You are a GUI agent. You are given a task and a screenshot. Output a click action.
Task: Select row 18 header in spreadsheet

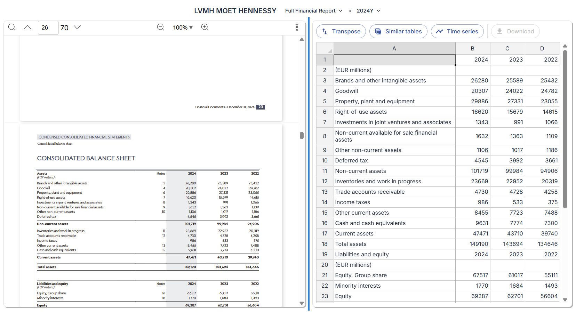pyautogui.click(x=325, y=244)
